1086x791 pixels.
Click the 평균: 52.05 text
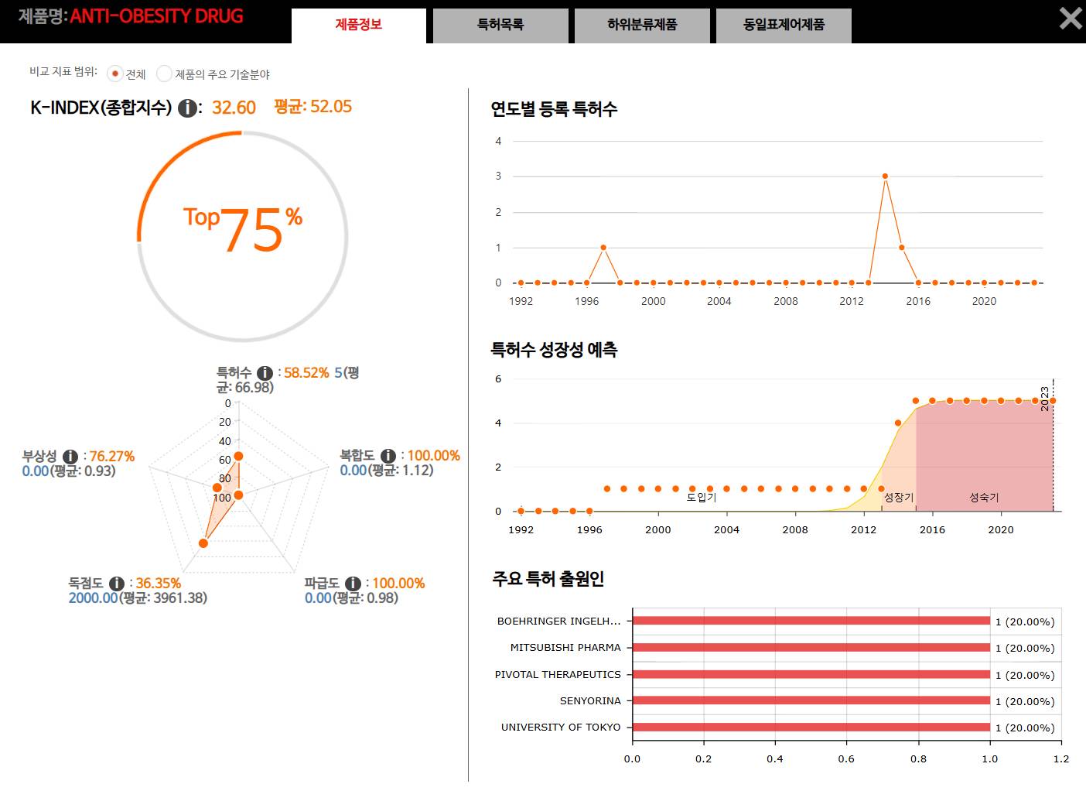313,107
